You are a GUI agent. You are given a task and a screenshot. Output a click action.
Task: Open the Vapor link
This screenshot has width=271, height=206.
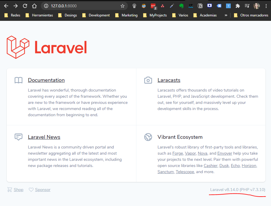(190, 153)
